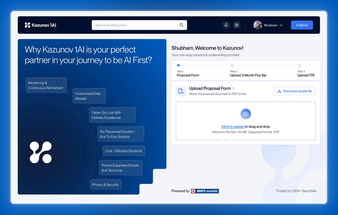Screen dimensions: 338x215
Task: Click info icon beside Upload Proposal Form
Action: [233, 88]
